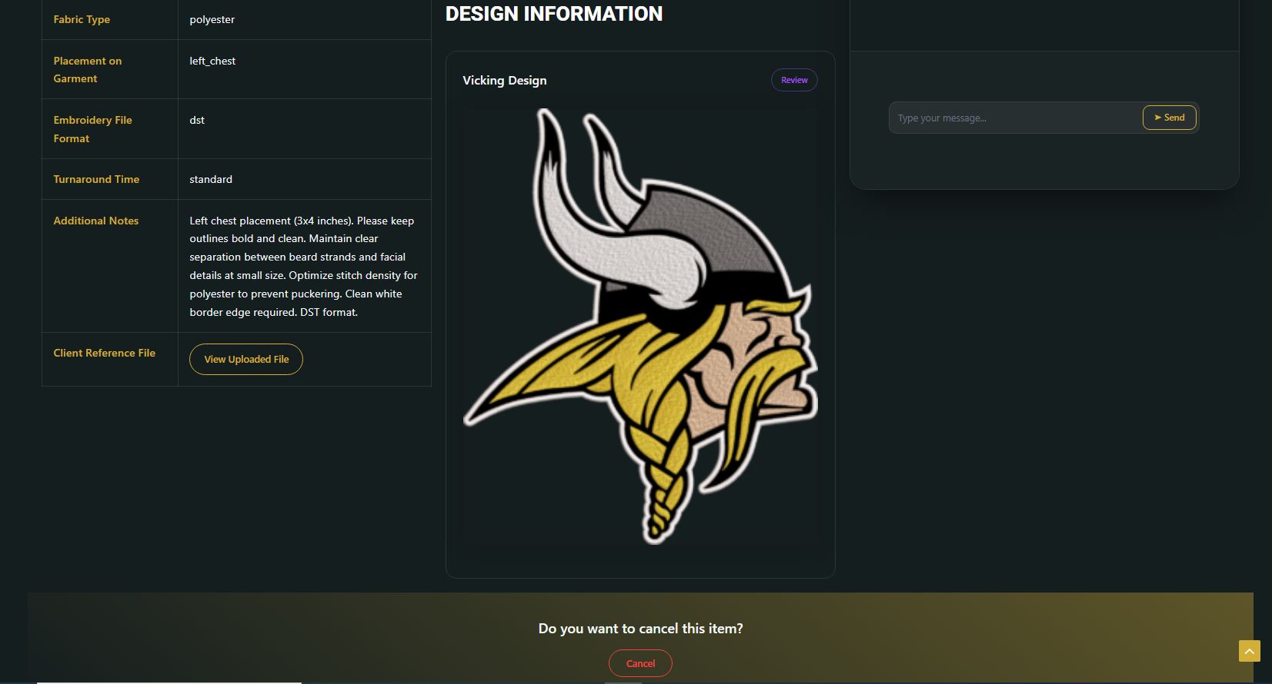Click the standard turnaround value
1272x684 pixels.
(211, 179)
